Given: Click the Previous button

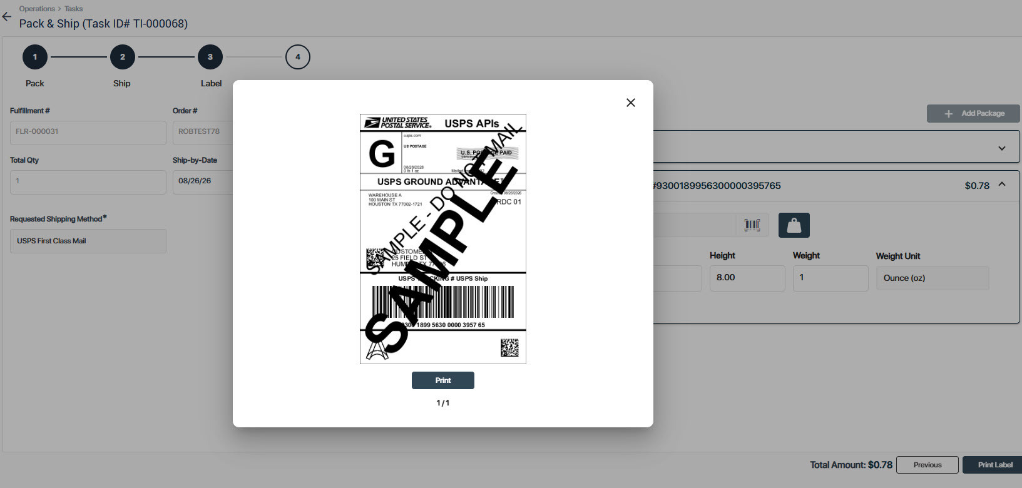Looking at the screenshot, I should click(x=927, y=465).
